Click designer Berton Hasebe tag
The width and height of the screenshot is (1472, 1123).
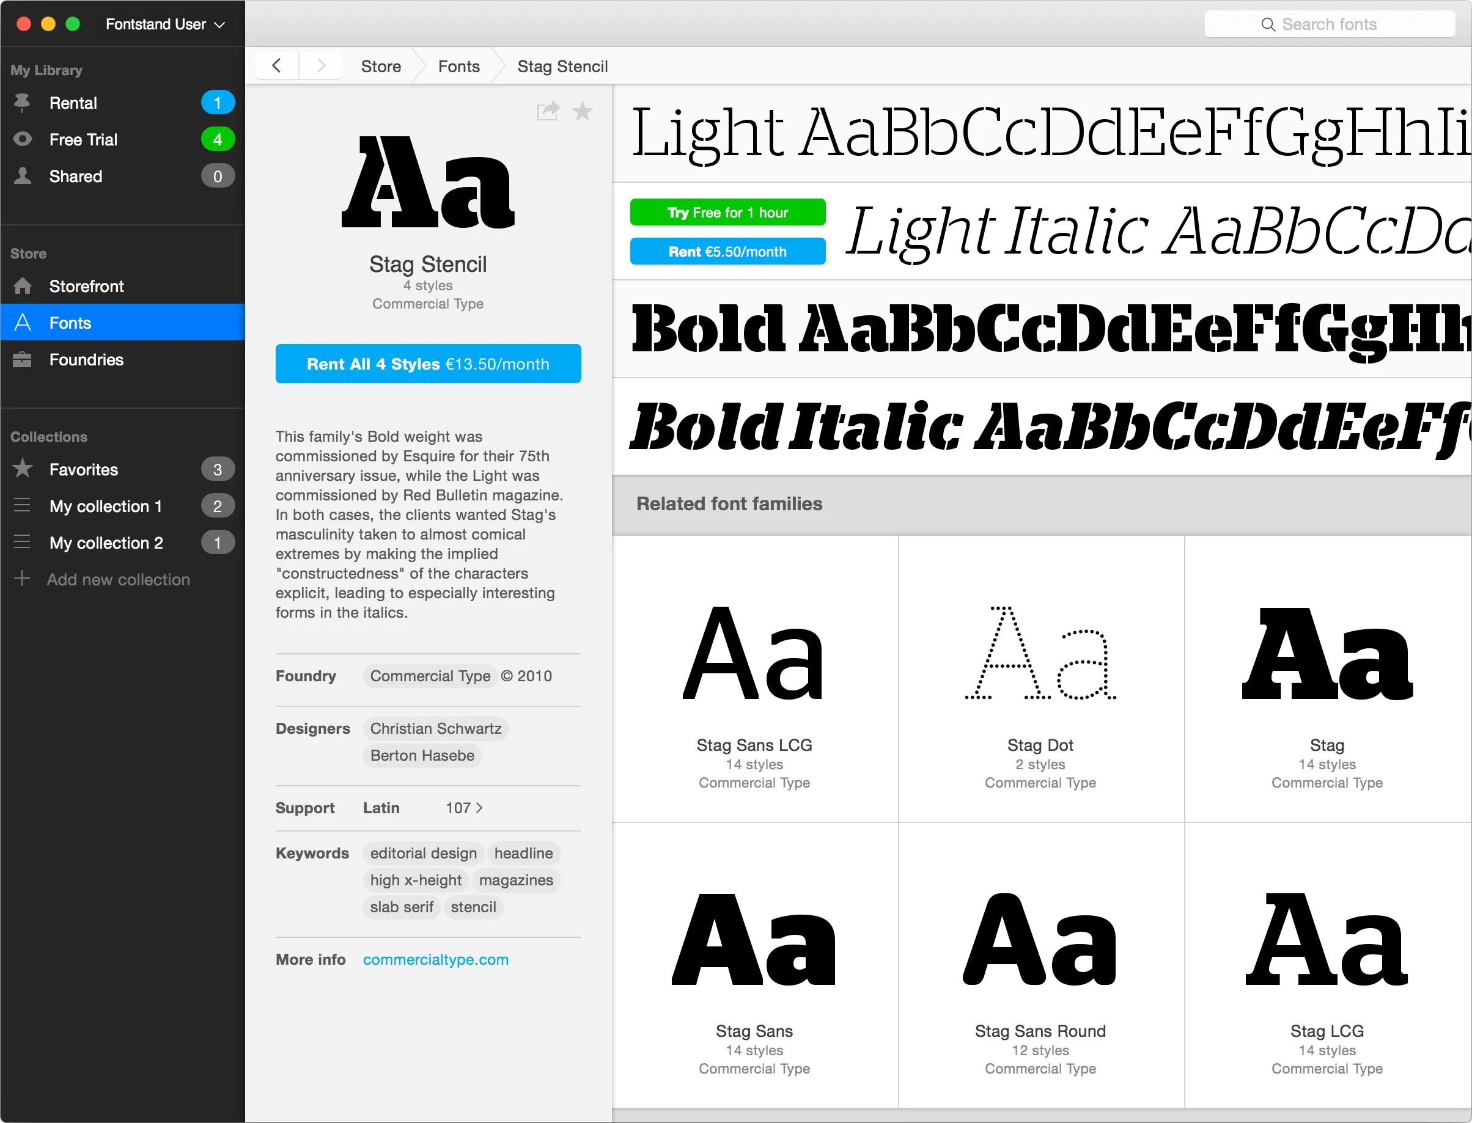(422, 755)
